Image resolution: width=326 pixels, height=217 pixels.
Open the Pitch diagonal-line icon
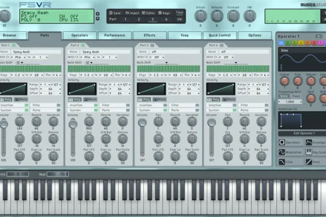[309, 162]
